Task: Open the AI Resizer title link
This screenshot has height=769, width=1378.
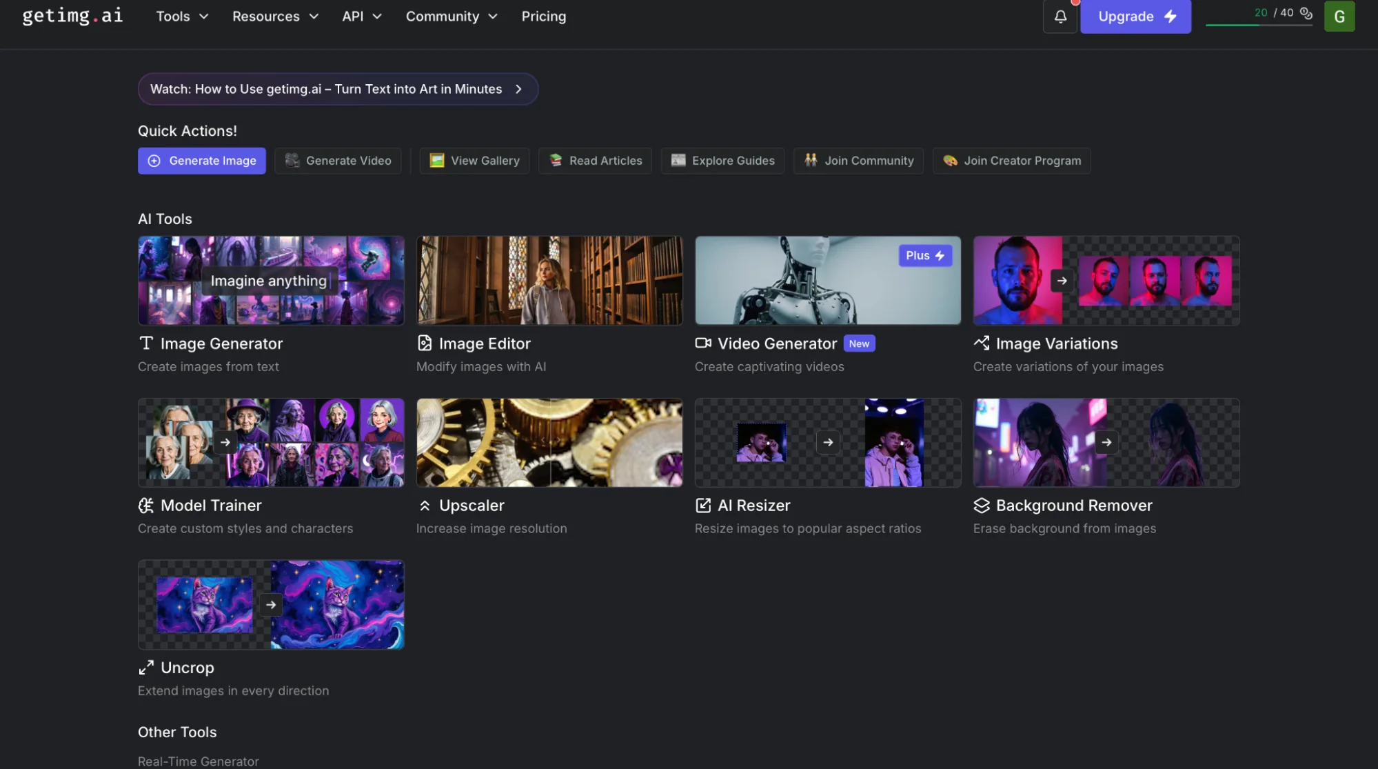Action: point(753,506)
